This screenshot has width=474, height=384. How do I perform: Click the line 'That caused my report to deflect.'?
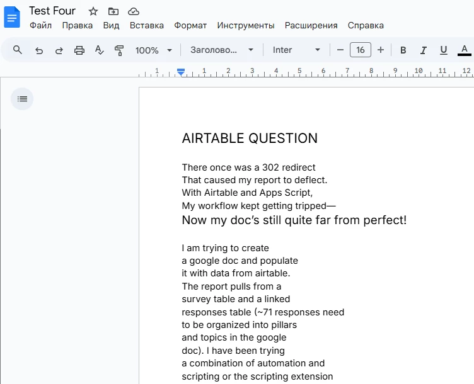click(x=255, y=180)
